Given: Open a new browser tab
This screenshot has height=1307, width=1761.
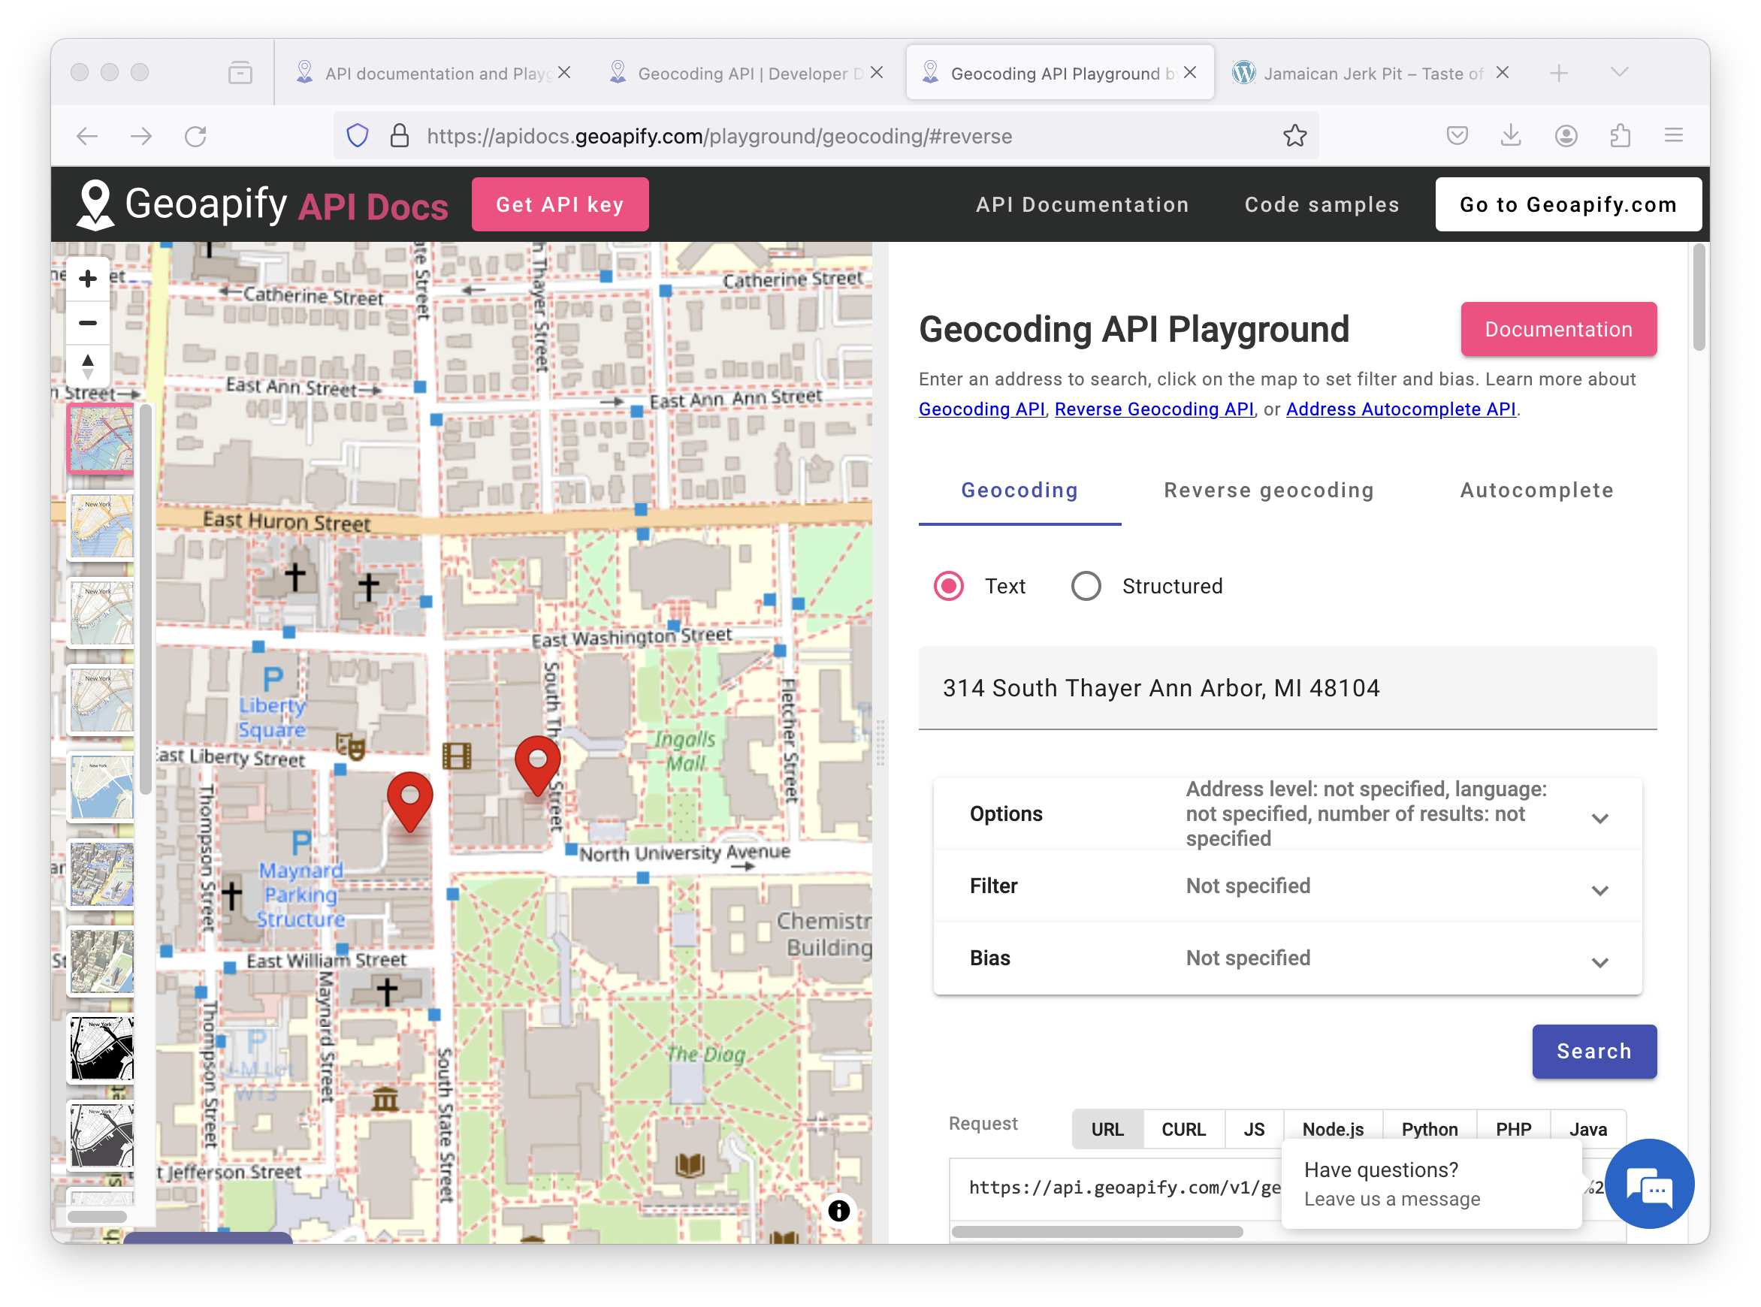Looking at the screenshot, I should pos(1558,73).
